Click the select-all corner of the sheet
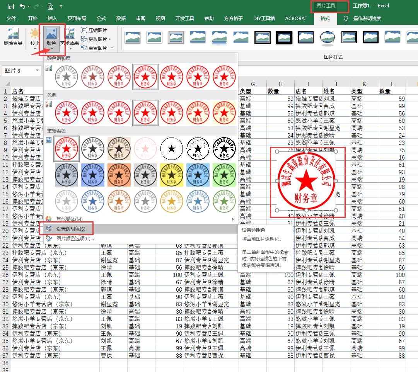 7,83
